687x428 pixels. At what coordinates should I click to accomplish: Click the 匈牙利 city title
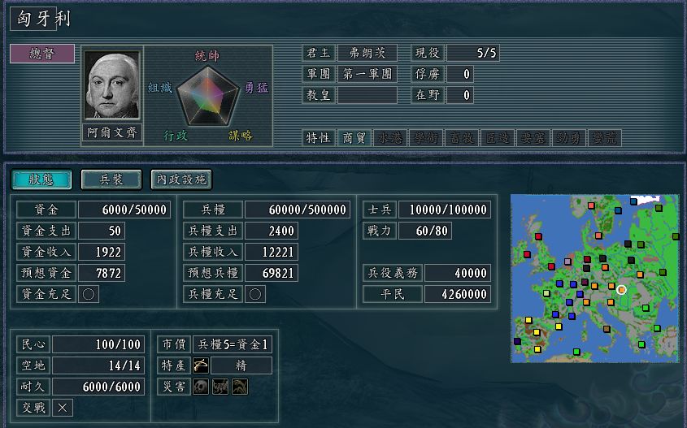[x=43, y=19]
